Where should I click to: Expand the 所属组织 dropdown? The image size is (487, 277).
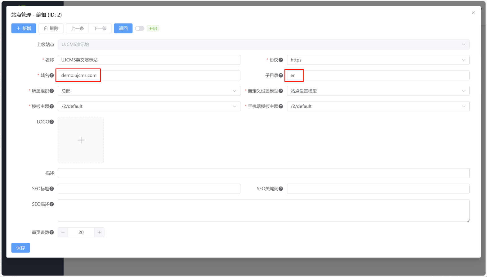149,91
